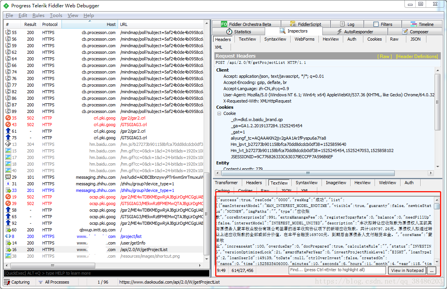Click the session list horizontal scrollbar
This screenshot has height=289, width=447.
coord(53,265)
